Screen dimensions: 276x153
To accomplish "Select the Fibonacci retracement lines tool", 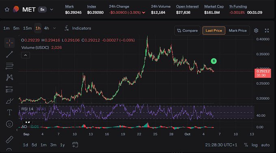I will (x=9, y=66).
